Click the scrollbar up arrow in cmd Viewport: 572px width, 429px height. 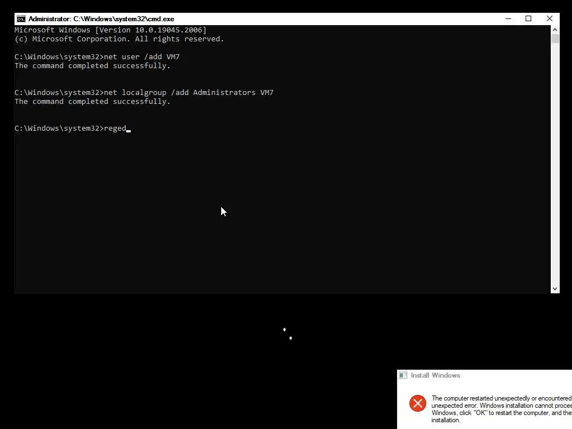pyautogui.click(x=555, y=30)
